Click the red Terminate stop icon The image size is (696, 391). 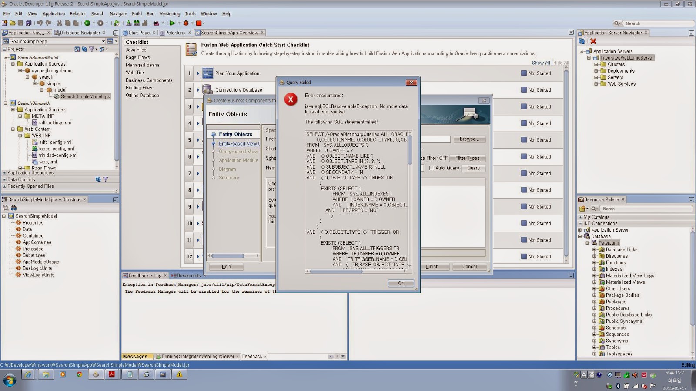(199, 23)
